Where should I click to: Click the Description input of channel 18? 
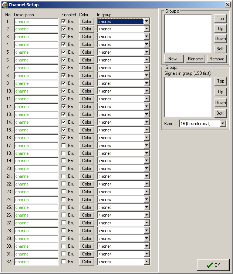(36, 153)
